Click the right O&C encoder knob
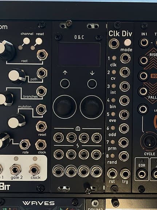157x210 pixels. pos(92,107)
